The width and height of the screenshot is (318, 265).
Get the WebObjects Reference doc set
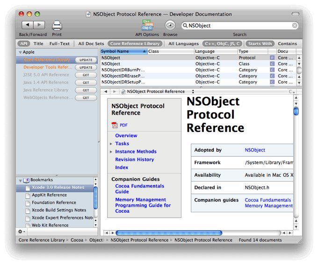(86, 98)
